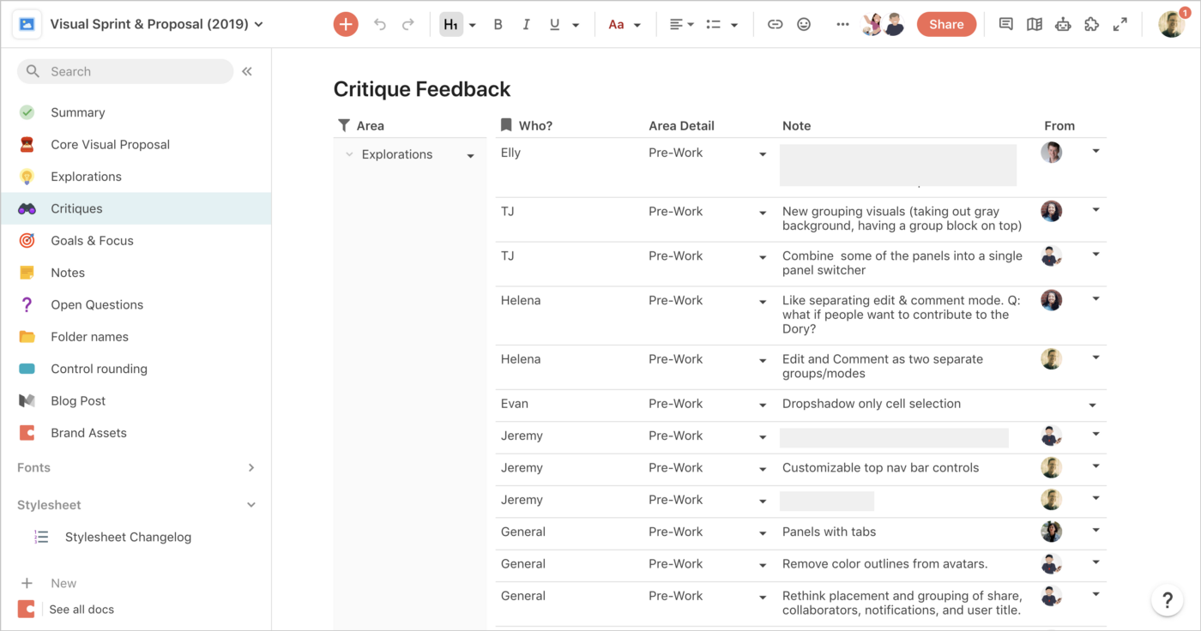Toggle bold formatting
The height and width of the screenshot is (631, 1201).
point(498,25)
